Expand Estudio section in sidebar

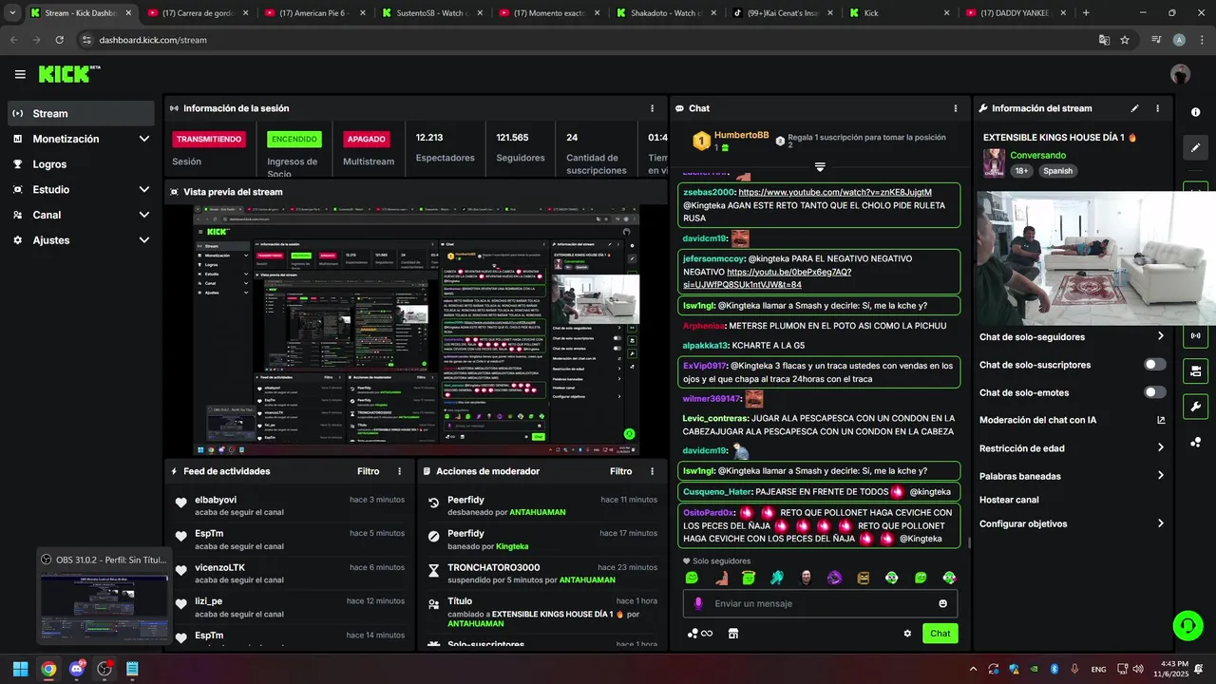point(144,190)
